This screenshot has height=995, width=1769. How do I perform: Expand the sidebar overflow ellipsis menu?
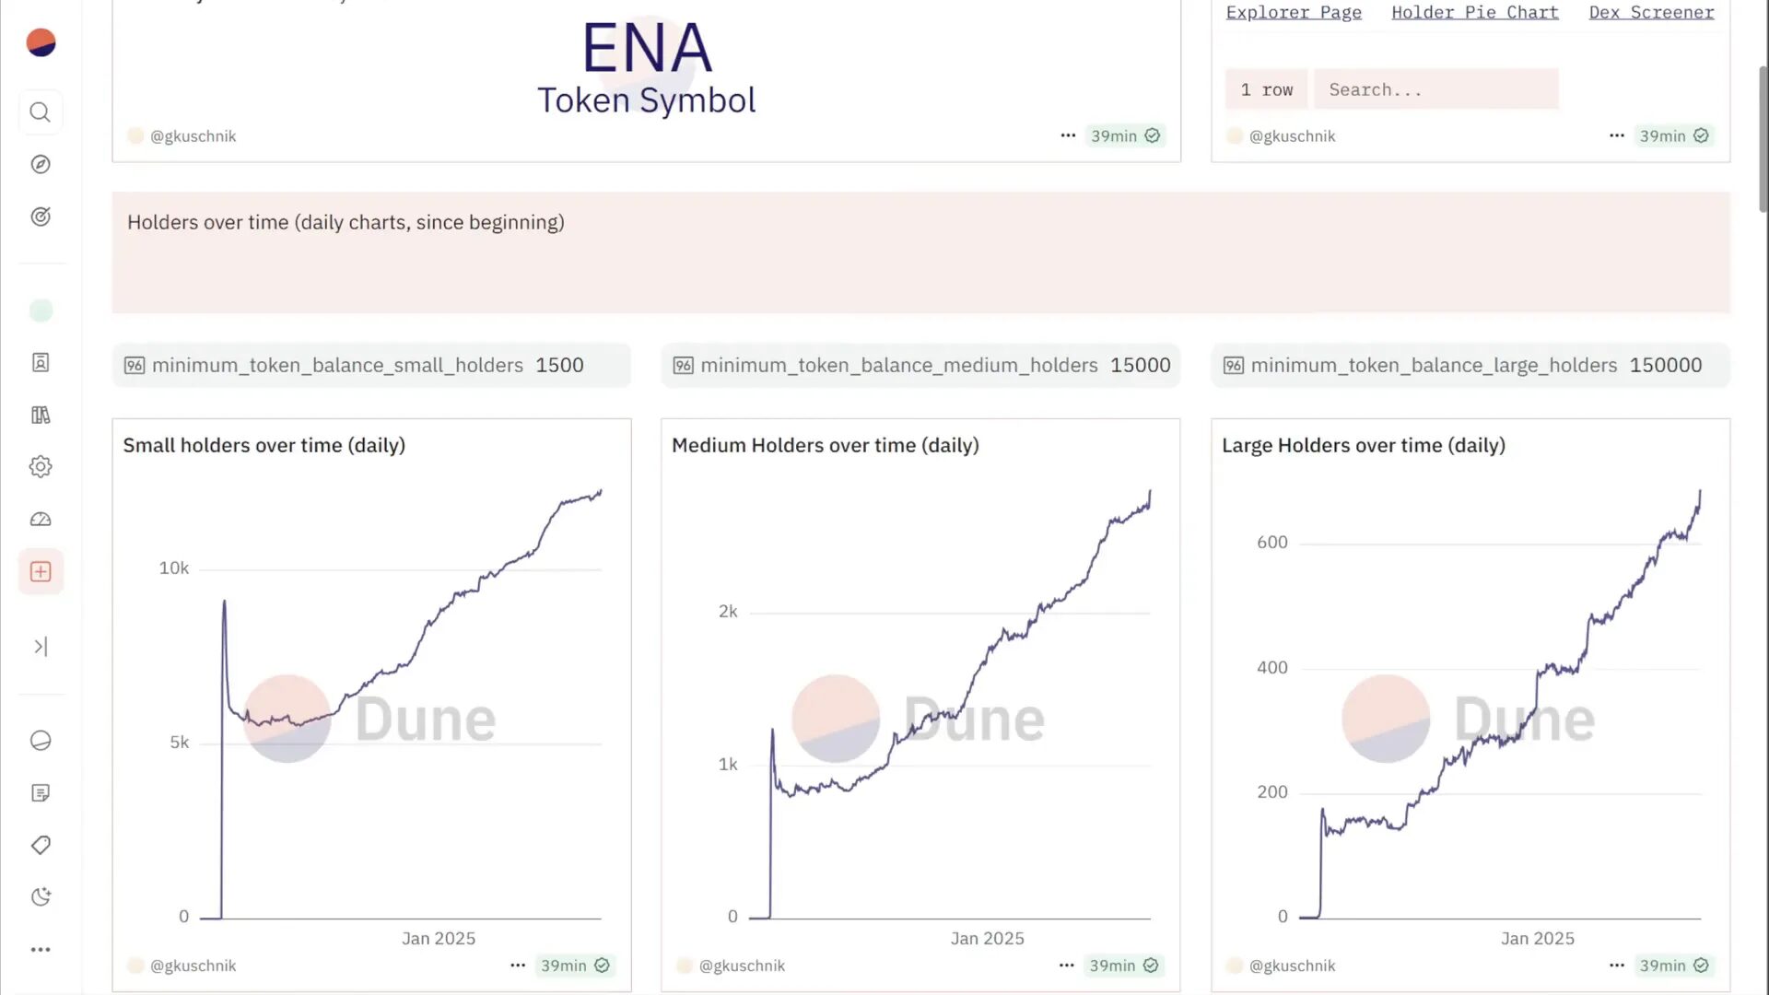tap(41, 949)
